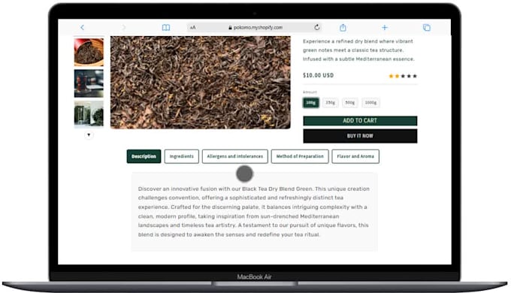Click the ADD TO CART button
The width and height of the screenshot is (511, 293).
[x=360, y=121]
